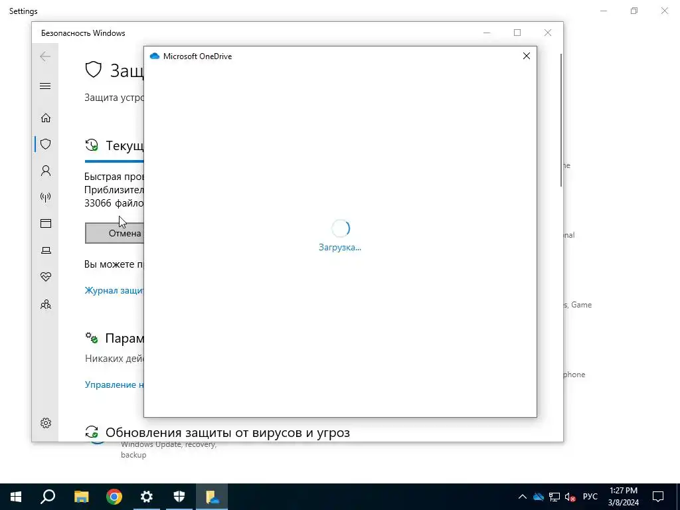Image resolution: width=680 pixels, height=510 pixels.
Task: Open Firewall & network protection icon
Action: 46,197
